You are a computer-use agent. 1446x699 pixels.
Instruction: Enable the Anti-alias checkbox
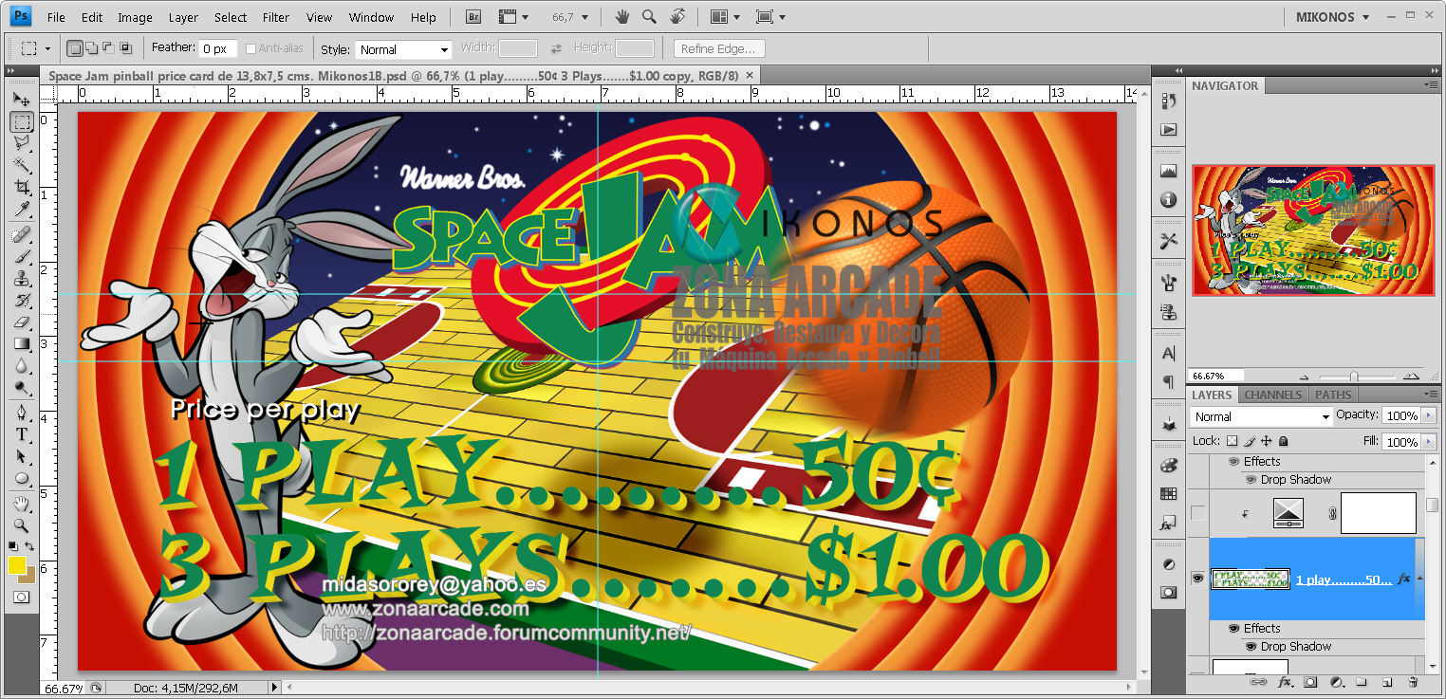(x=249, y=47)
